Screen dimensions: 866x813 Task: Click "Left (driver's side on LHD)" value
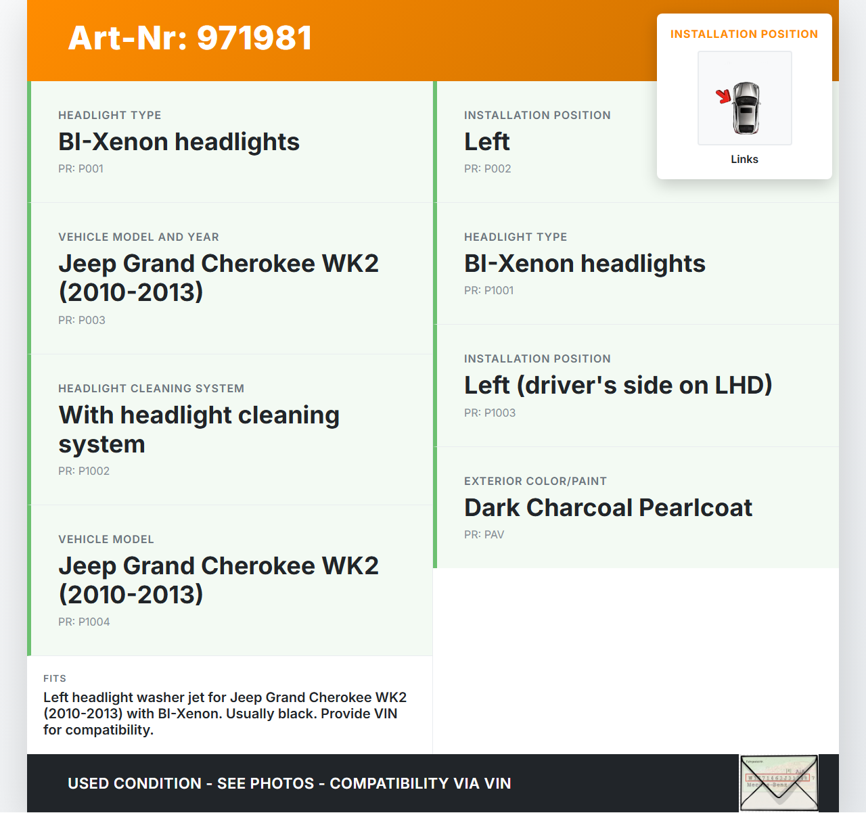pyautogui.click(x=618, y=386)
